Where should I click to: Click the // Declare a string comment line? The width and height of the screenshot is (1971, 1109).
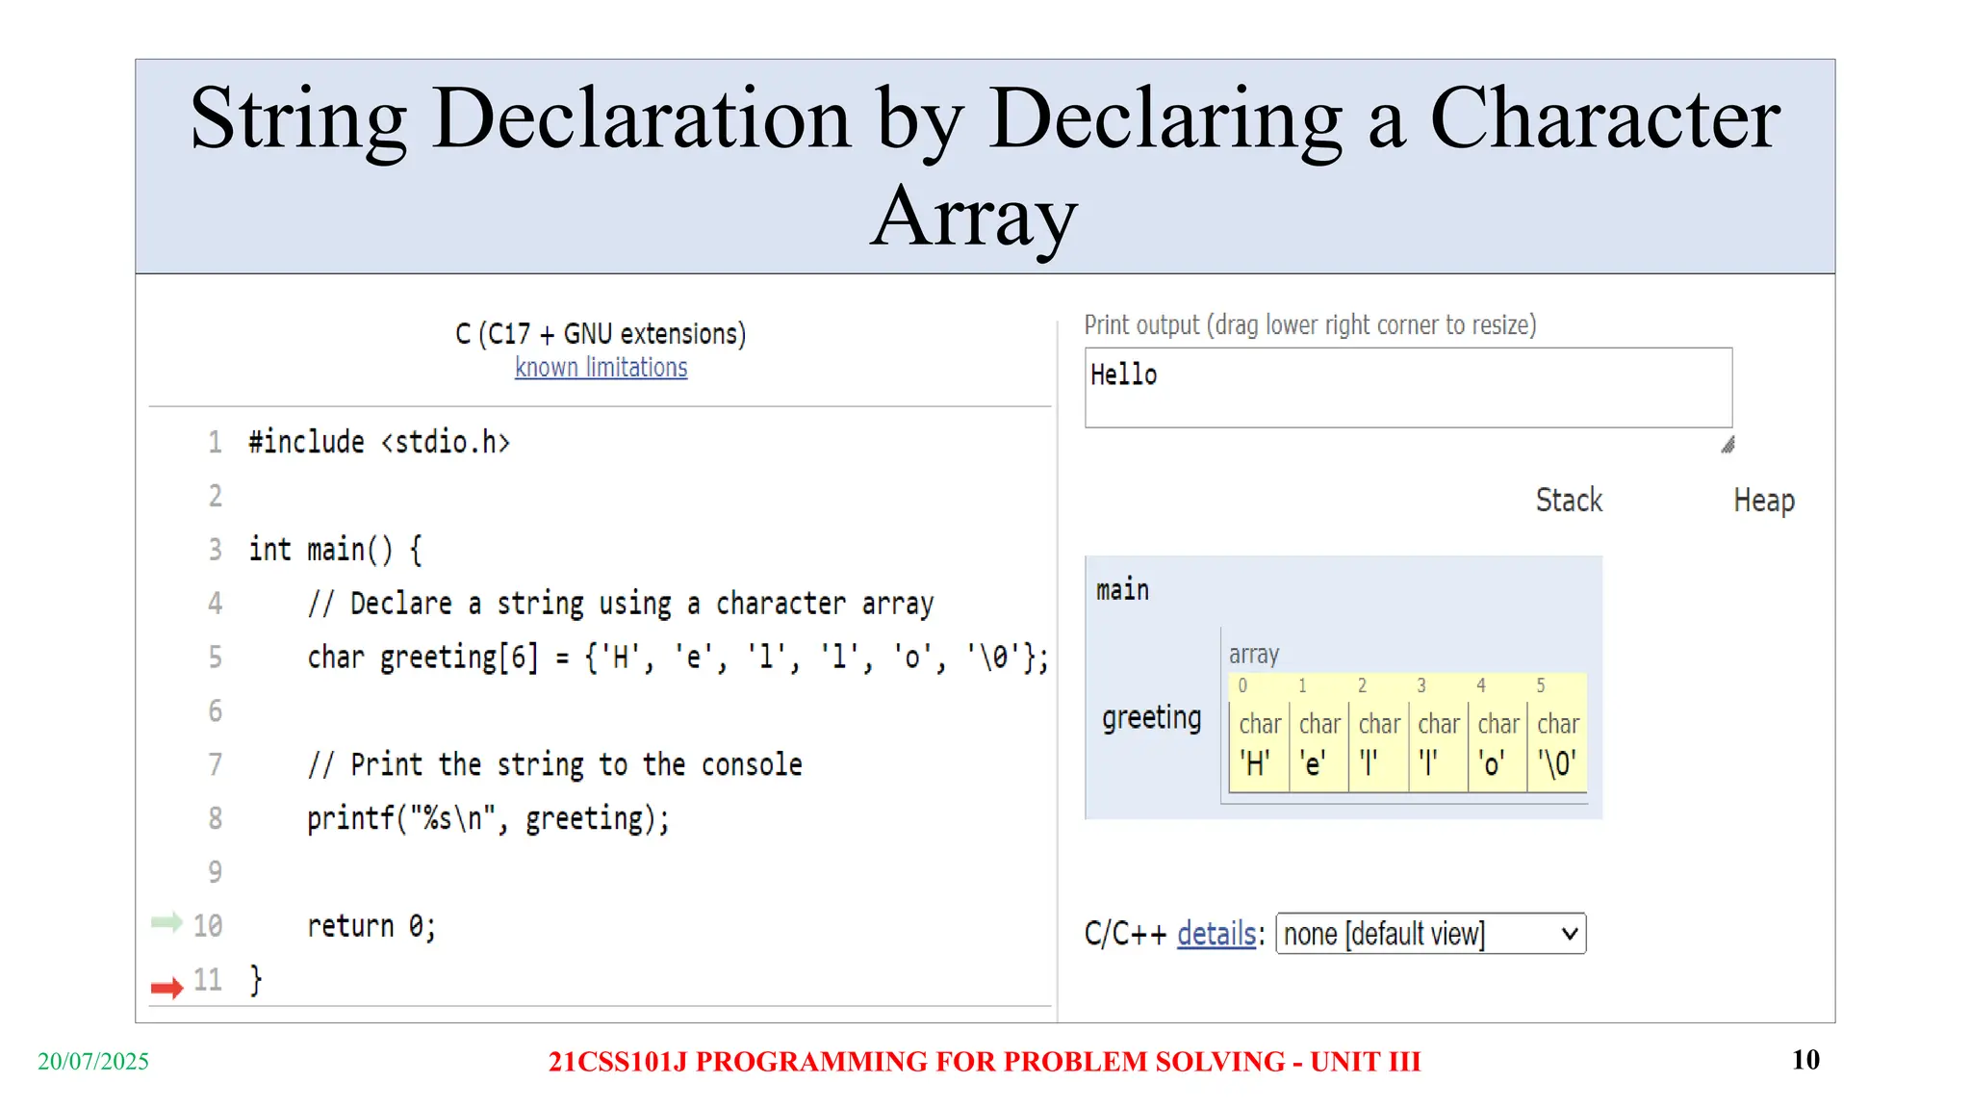click(621, 604)
